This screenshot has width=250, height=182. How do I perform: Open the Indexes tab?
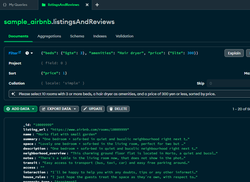point(100,36)
